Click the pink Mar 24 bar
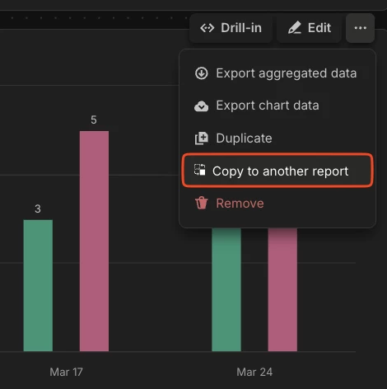The width and height of the screenshot is (387, 389). tap(282, 289)
